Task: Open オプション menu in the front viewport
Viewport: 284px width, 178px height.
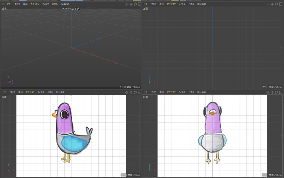Action: click(171, 92)
